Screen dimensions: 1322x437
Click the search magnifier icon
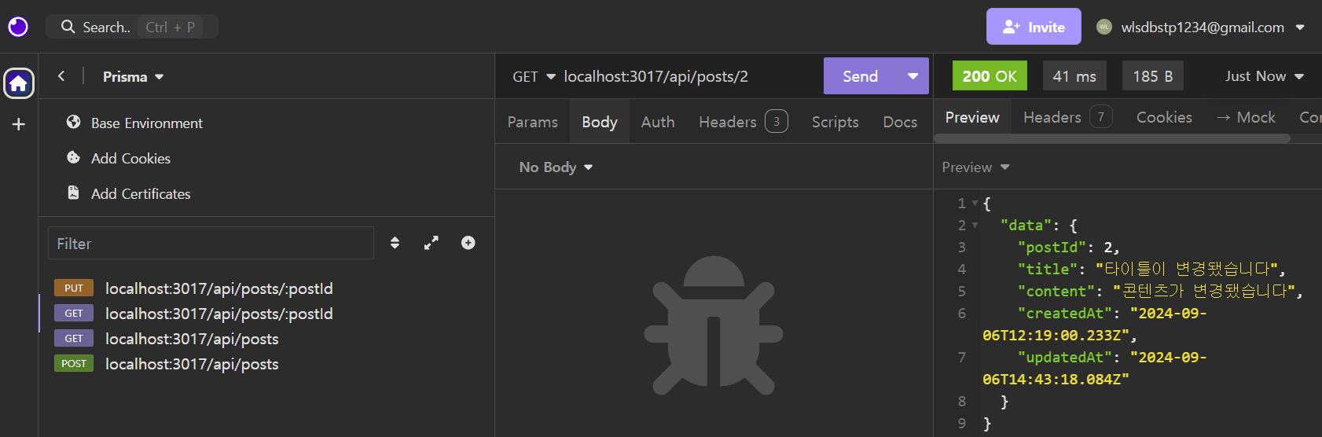click(68, 27)
